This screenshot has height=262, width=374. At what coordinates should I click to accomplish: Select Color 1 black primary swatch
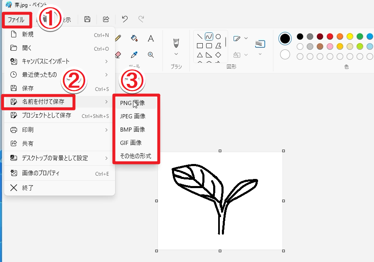pos(285,39)
